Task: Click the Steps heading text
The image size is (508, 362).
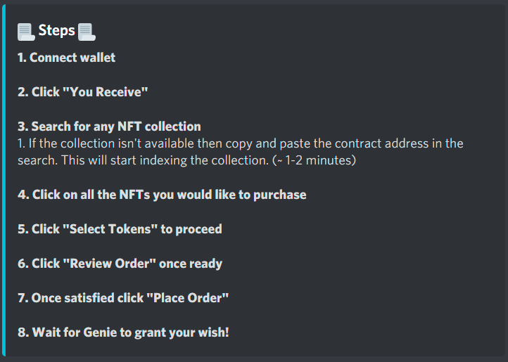Action: pos(56,30)
